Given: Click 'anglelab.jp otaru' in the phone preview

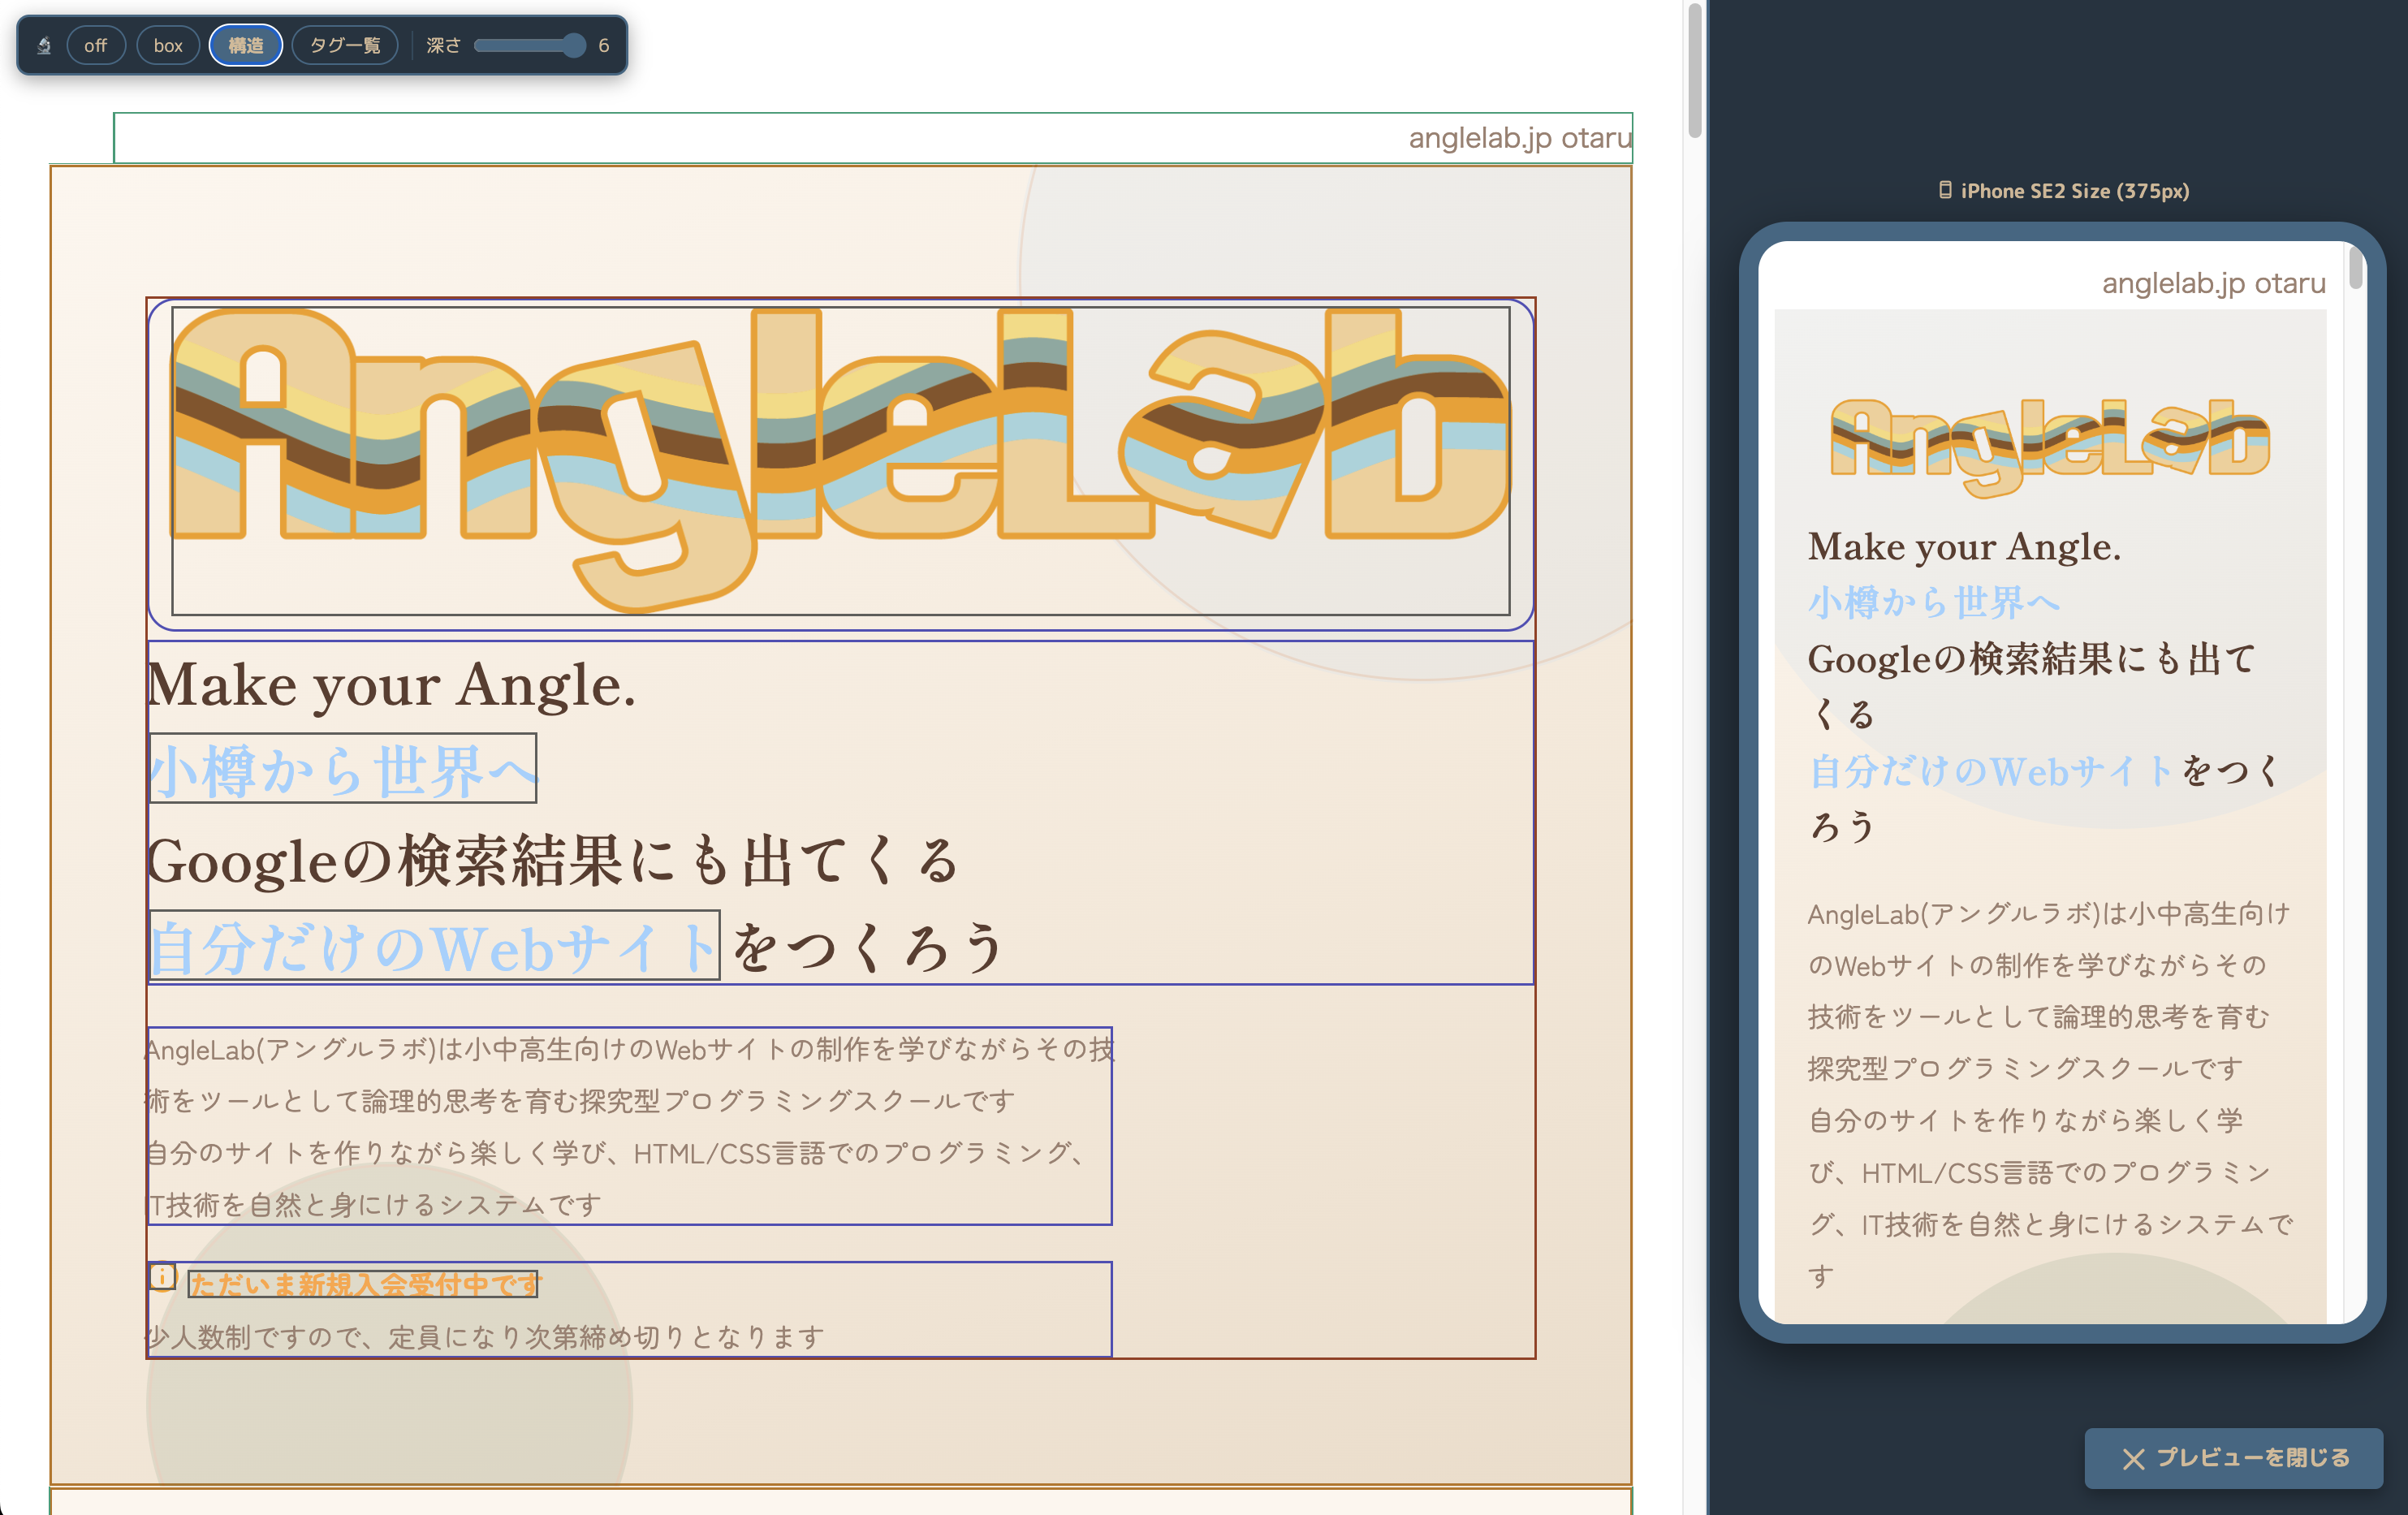Looking at the screenshot, I should tap(2214, 283).
